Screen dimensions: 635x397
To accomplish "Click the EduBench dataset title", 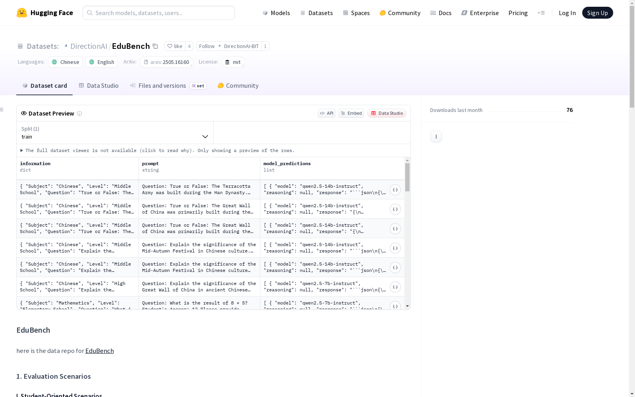I will coord(131,46).
